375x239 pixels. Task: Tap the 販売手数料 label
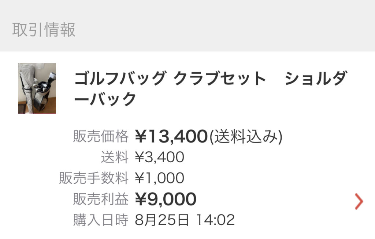point(94,178)
